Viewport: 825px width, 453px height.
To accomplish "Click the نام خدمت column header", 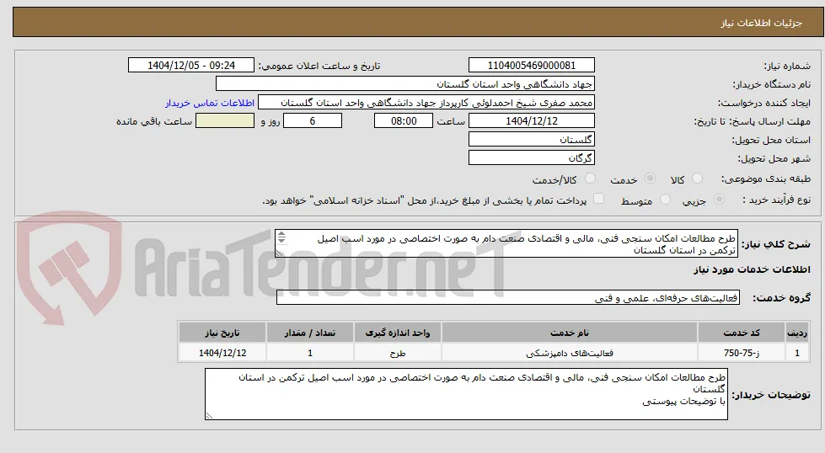I will click(x=570, y=333).
